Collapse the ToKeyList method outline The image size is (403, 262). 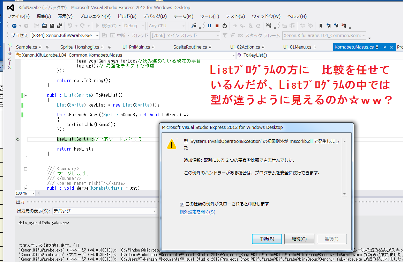coord(26,95)
